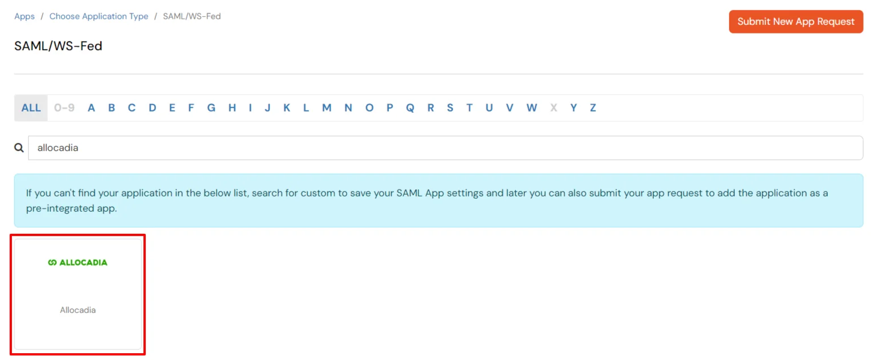The image size is (880, 360).
Task: Filter apps by letter S
Action: [x=450, y=108]
